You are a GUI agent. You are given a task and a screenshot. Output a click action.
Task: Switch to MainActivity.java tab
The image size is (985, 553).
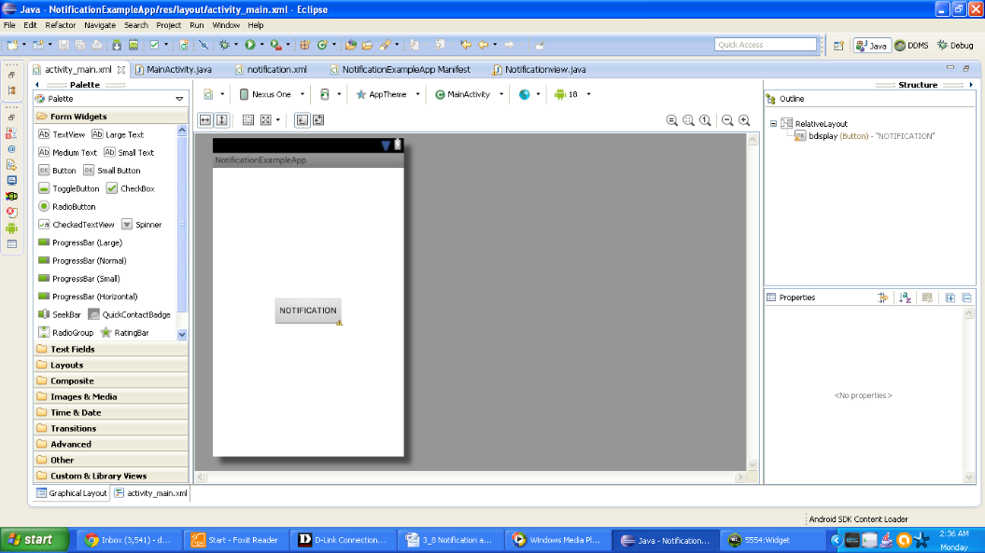(173, 70)
